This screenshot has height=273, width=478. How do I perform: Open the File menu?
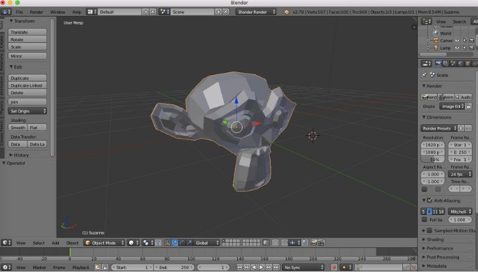(19, 12)
